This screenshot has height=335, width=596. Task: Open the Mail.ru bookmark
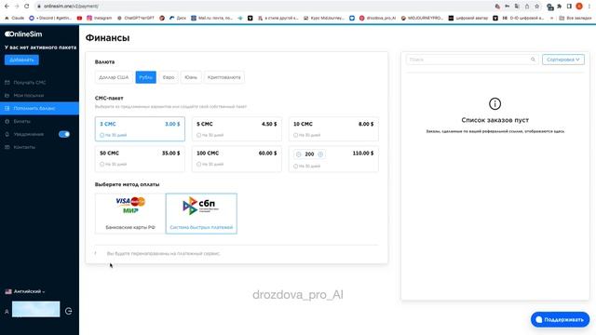click(211, 18)
